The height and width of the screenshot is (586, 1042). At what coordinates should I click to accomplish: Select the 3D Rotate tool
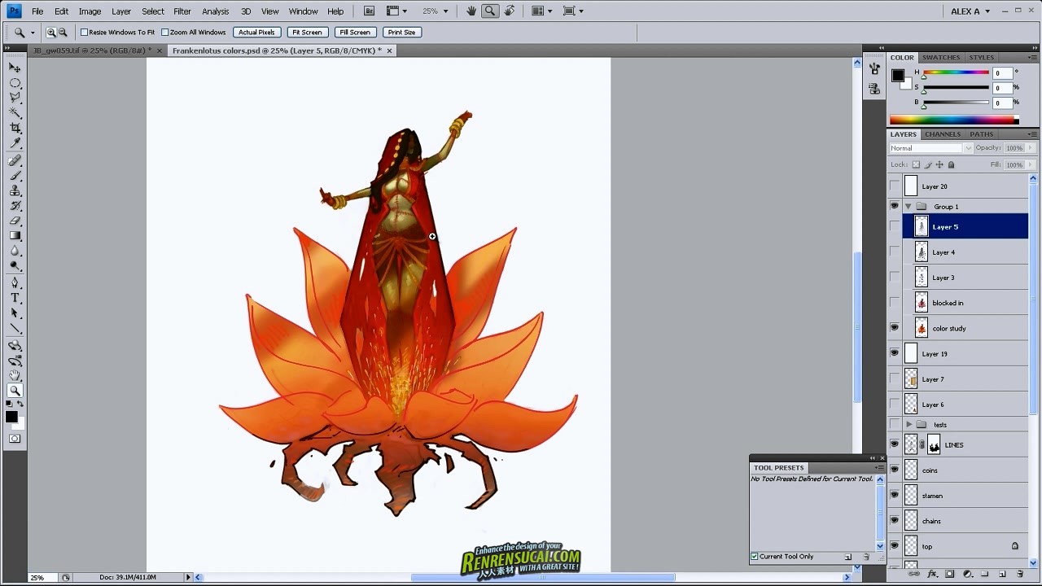point(15,346)
